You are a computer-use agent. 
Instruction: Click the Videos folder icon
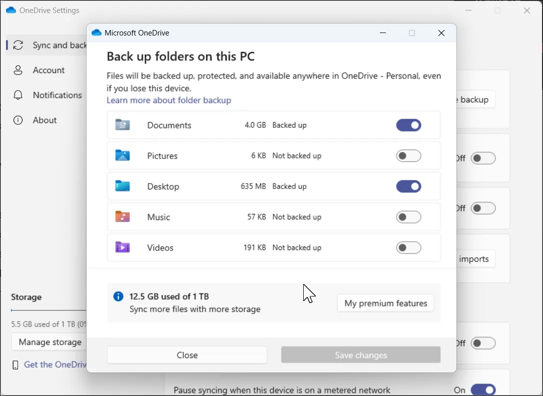122,247
